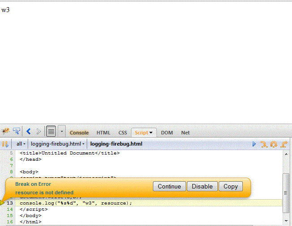
Task: Click the bold logging-firebug.html location label
Action: click(116, 144)
